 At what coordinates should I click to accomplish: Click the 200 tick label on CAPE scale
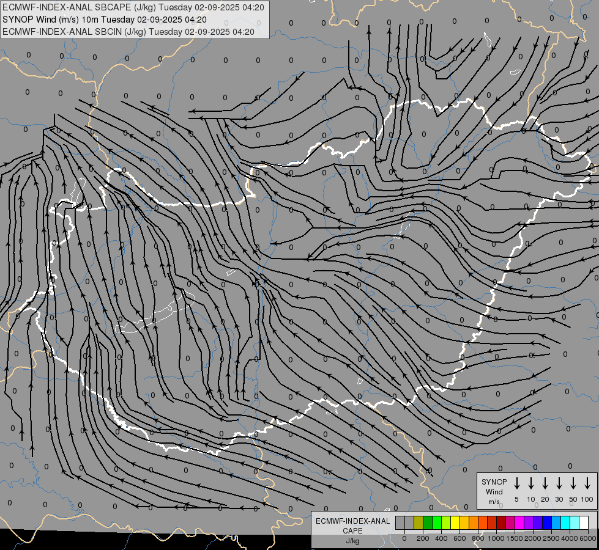pyautogui.click(x=423, y=538)
